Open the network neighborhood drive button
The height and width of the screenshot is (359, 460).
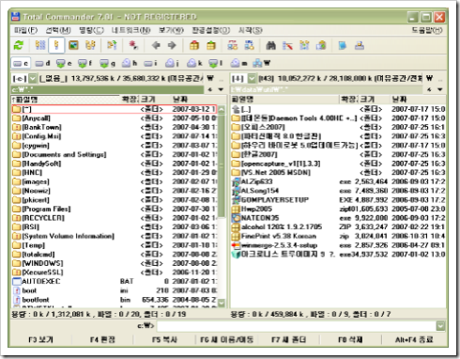coord(262,63)
